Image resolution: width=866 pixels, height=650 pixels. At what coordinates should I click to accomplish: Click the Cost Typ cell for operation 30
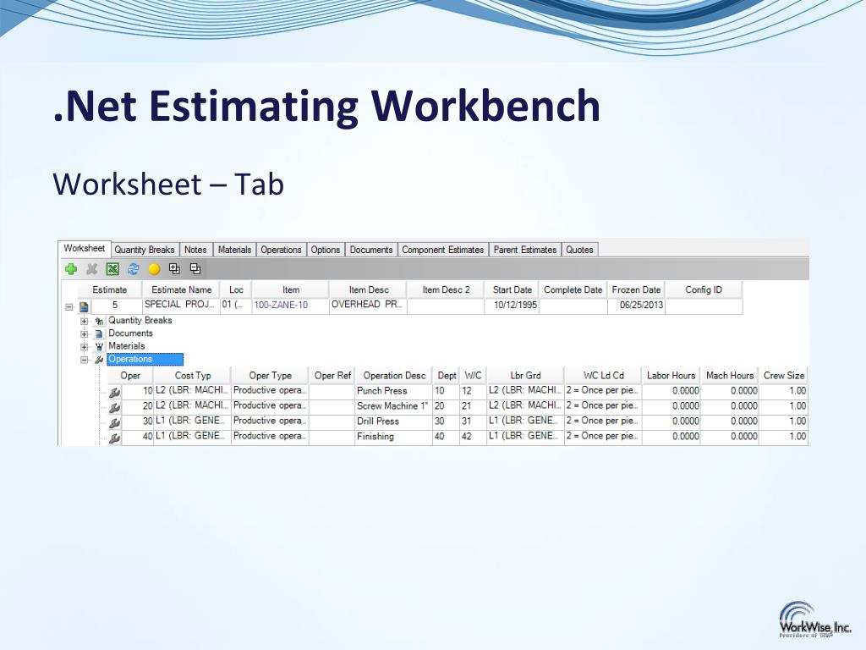(192, 421)
